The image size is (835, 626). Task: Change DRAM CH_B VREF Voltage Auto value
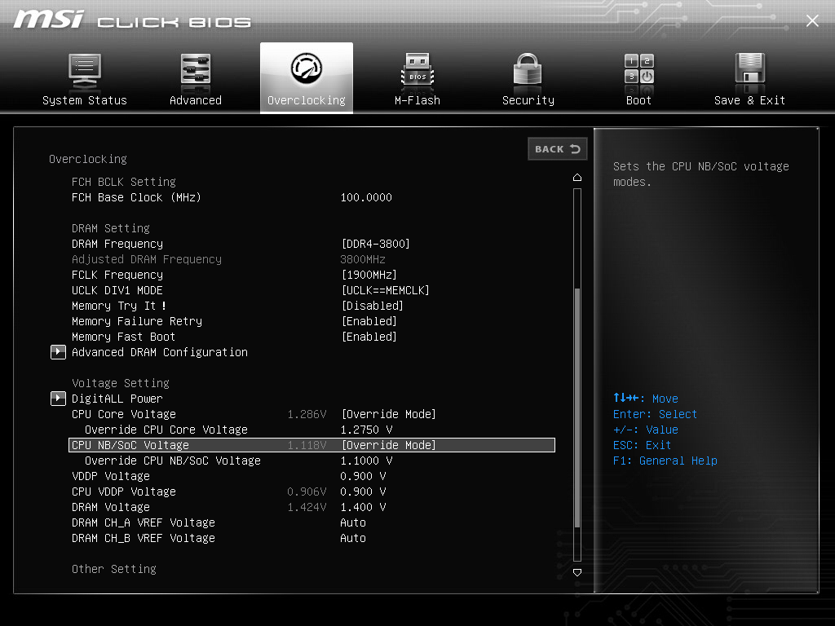pos(353,538)
